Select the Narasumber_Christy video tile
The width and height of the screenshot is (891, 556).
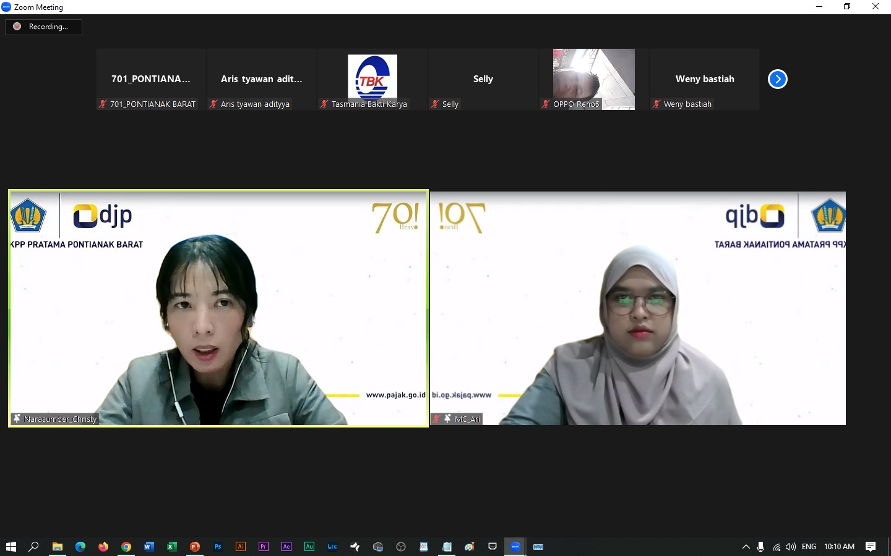coord(218,308)
